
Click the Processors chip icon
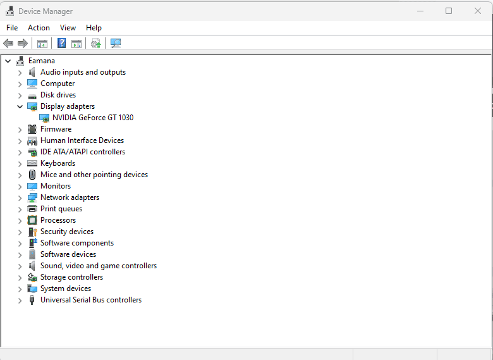32,220
